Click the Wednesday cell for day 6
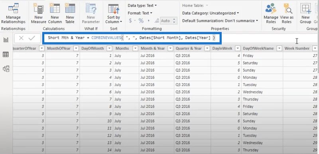The width and height of the screenshot is (319, 154). (262, 92)
